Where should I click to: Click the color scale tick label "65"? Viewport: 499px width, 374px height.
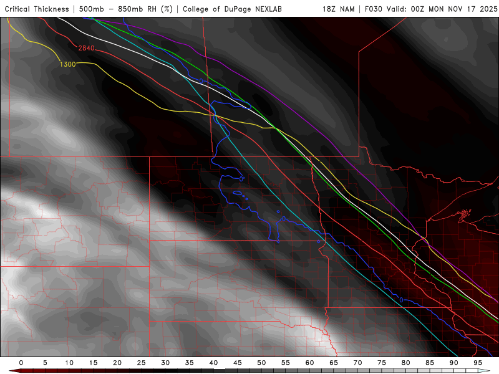334,363
